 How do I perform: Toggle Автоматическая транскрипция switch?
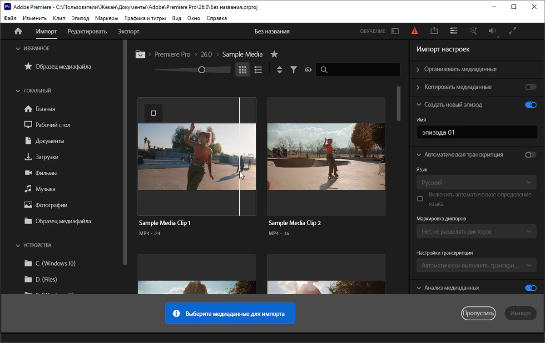point(530,155)
